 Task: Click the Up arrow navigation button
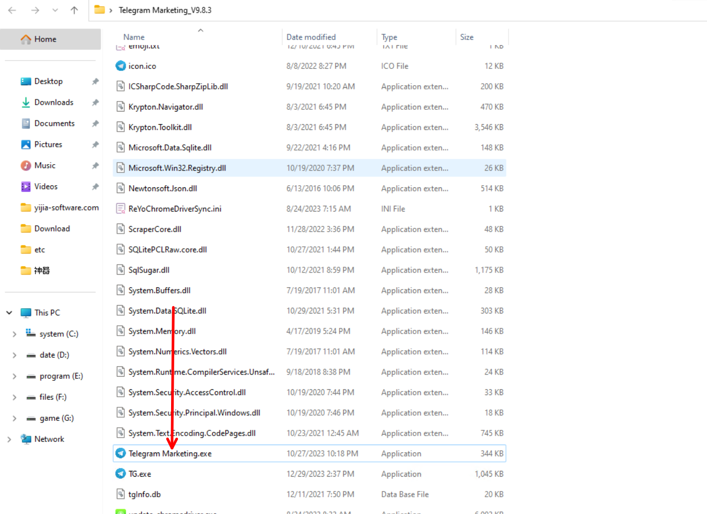(74, 10)
